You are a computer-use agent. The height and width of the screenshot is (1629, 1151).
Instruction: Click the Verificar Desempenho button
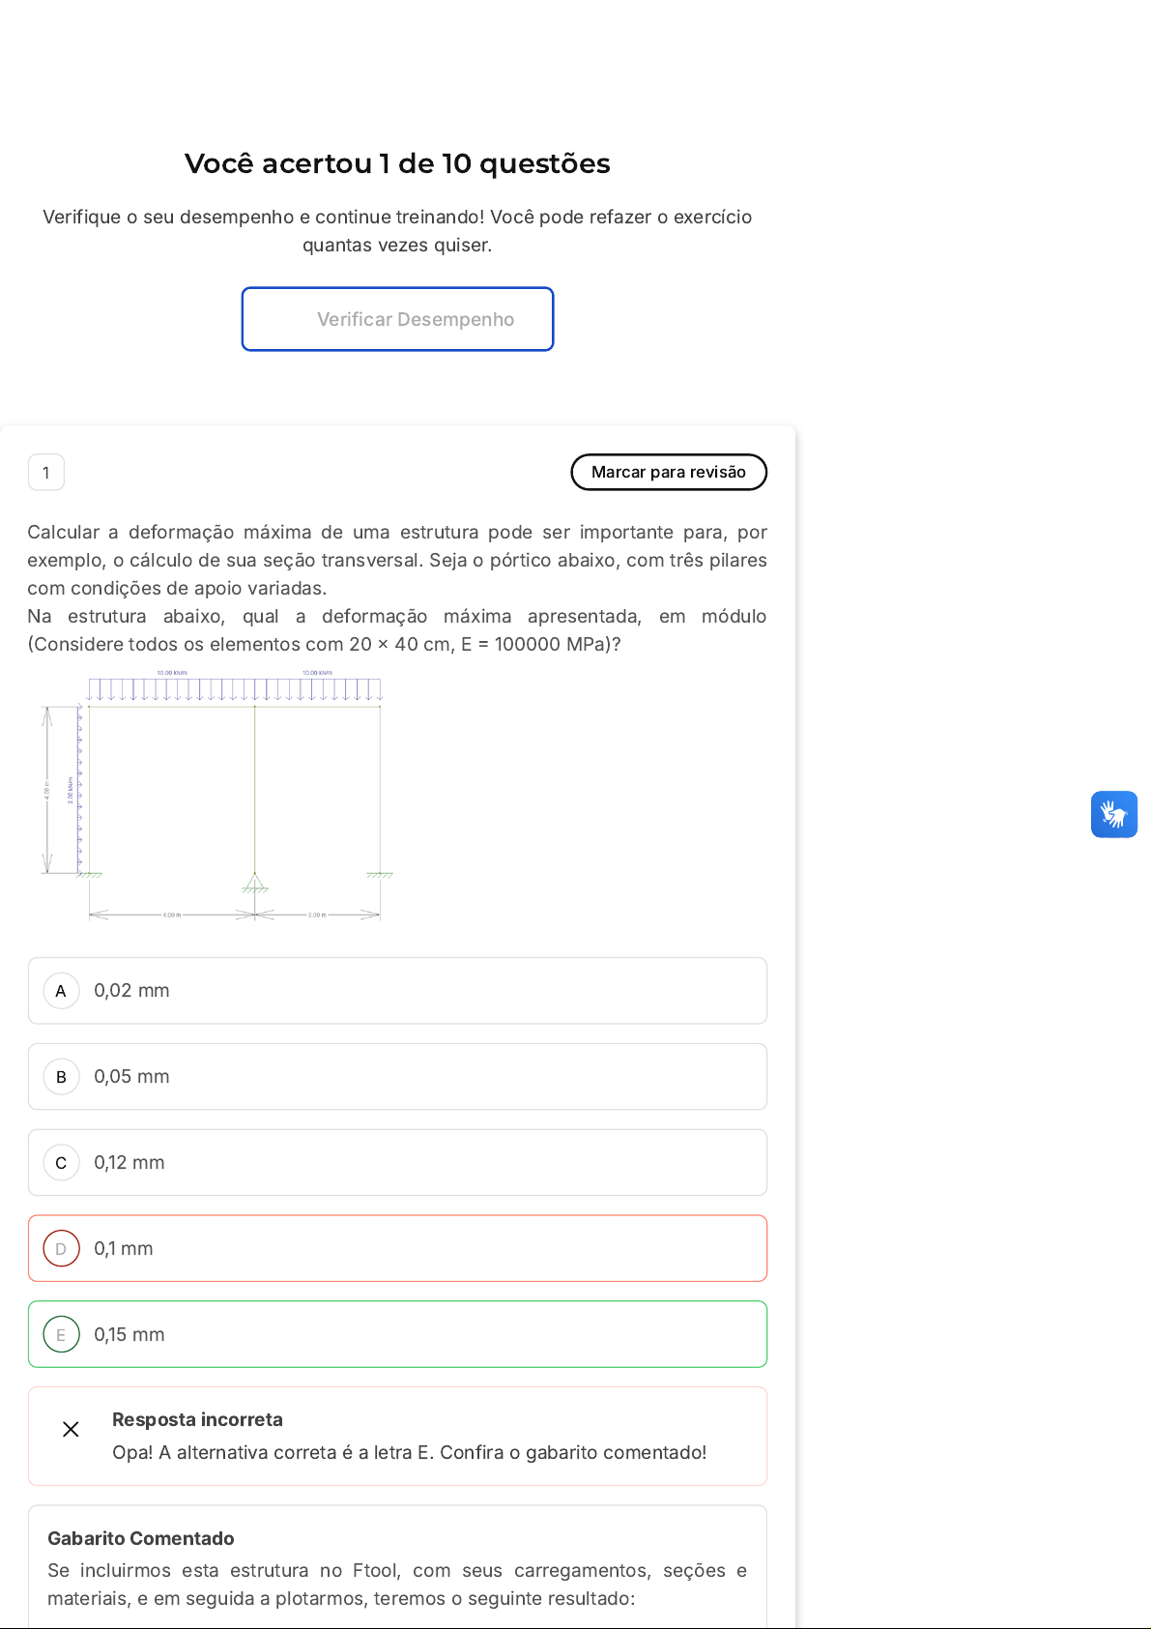point(397,319)
